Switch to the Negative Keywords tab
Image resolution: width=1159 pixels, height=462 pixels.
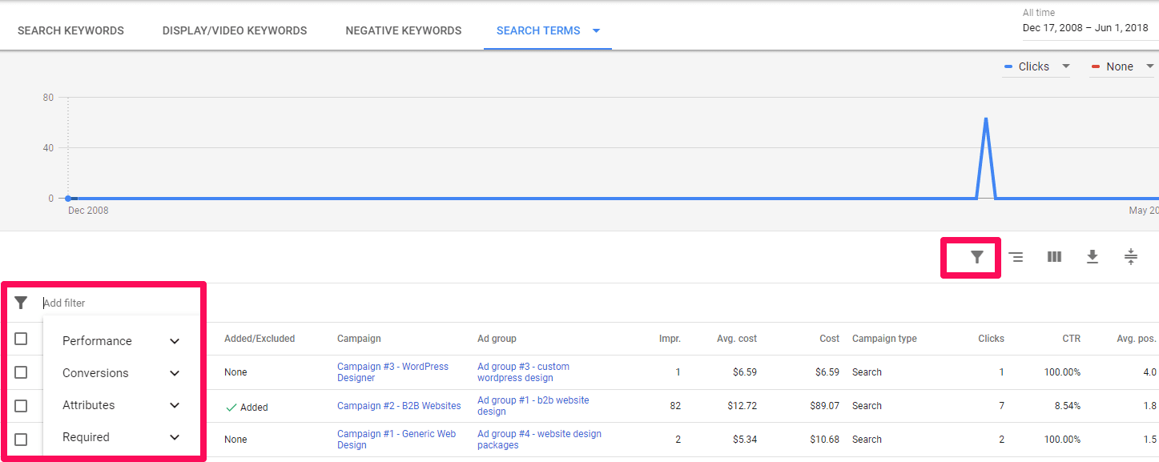point(403,30)
